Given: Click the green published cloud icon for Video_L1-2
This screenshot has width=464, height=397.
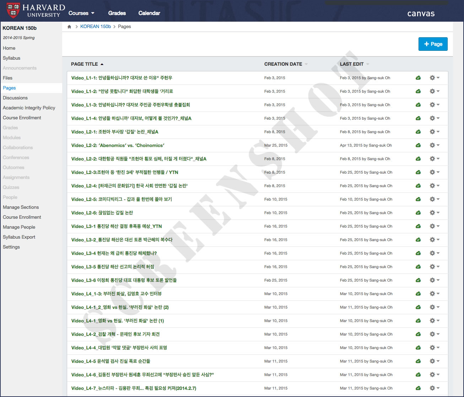Looking at the screenshot, I should click(x=418, y=91).
